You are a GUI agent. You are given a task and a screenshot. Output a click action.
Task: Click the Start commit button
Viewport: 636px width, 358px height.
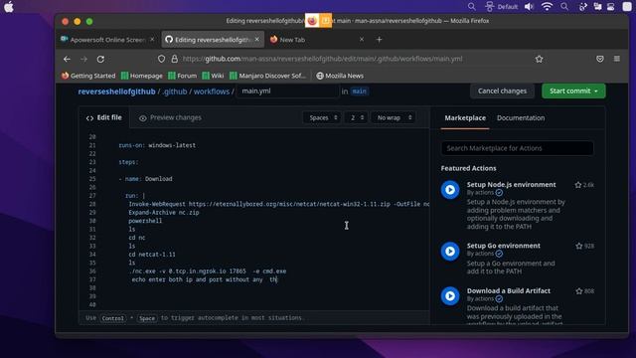[x=573, y=90]
